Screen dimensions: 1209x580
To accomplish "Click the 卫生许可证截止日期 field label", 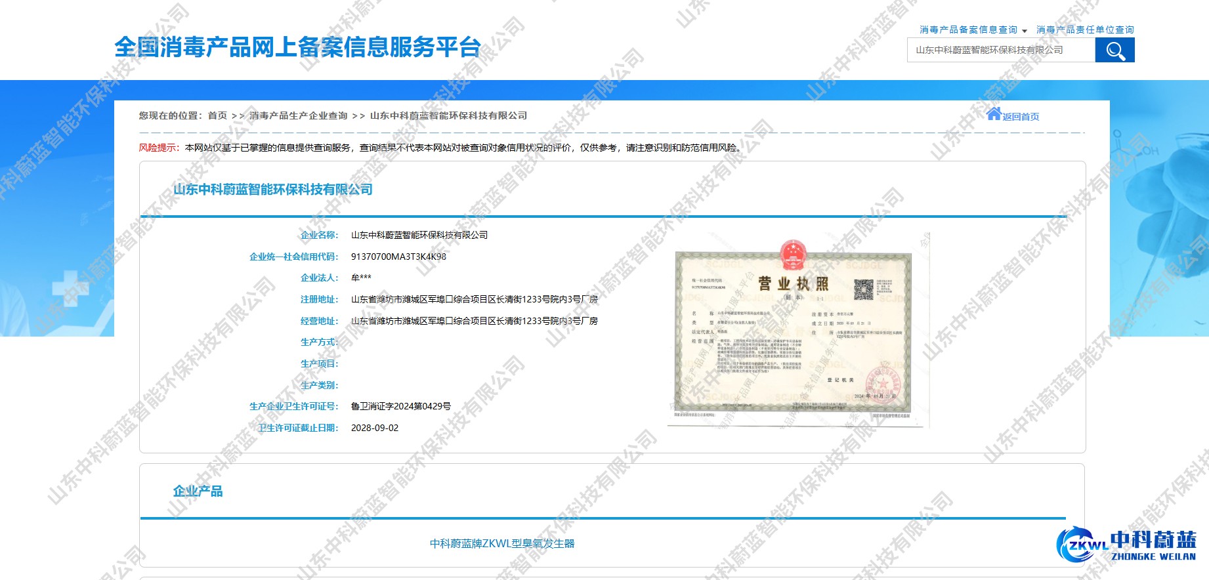I will coord(299,428).
